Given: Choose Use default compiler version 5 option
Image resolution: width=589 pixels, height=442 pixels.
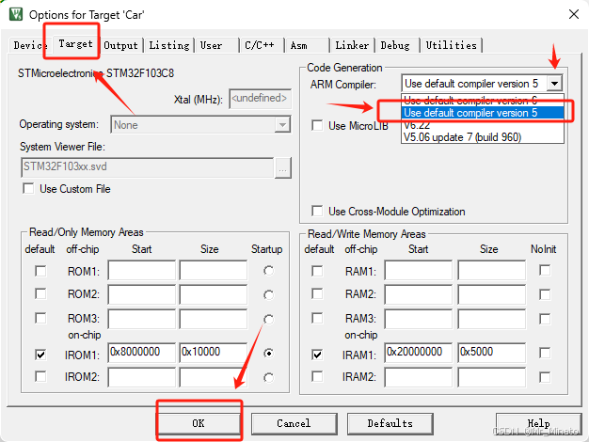Looking at the screenshot, I should 483,113.
